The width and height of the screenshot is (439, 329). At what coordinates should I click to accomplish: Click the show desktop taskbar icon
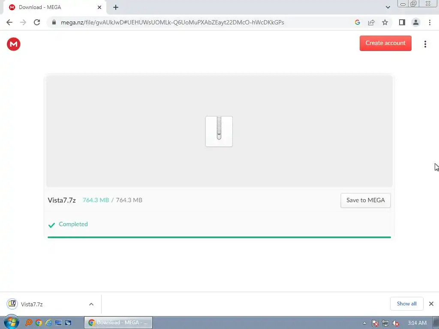[x=58, y=323]
